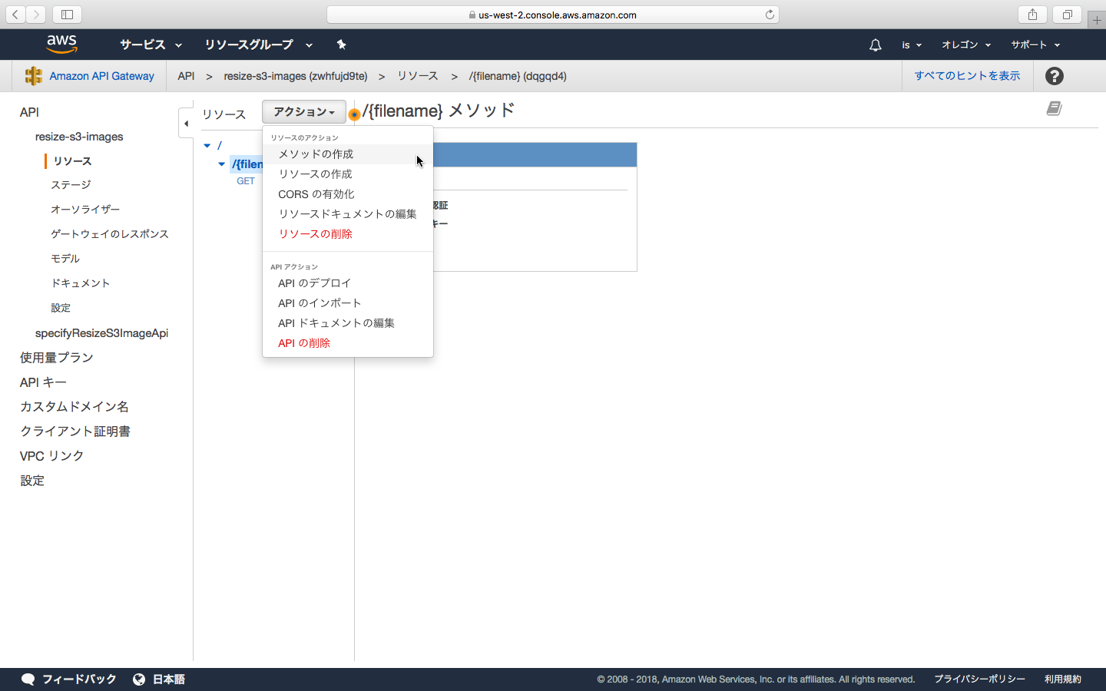Open ステージ in the sidebar
1106x691 pixels.
[71, 185]
